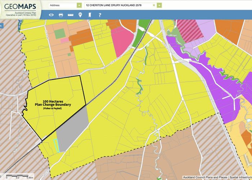Viewport: 252px width, 180px height.
Task: Click into the 12 Cheriton Lane address field
Action: 118,5
